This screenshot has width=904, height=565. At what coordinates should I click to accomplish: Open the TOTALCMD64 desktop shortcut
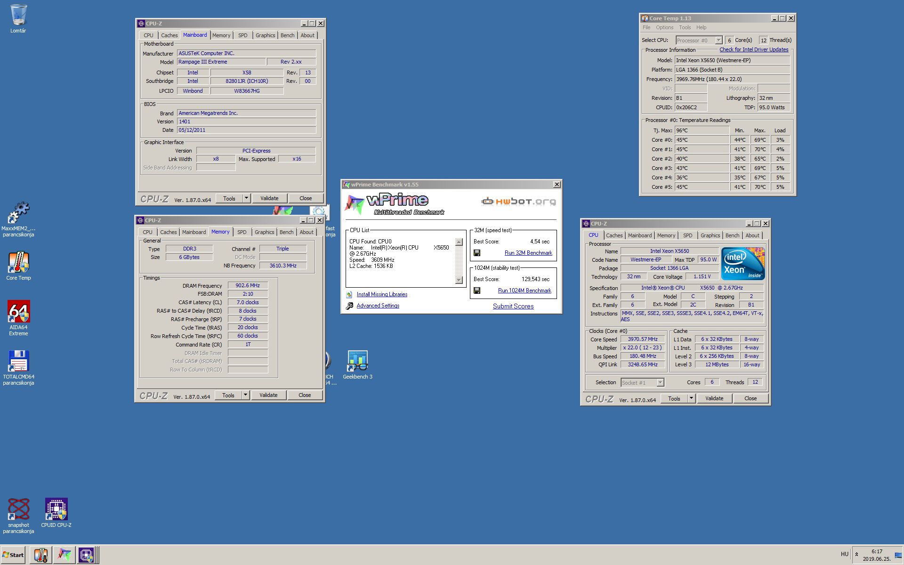18,362
